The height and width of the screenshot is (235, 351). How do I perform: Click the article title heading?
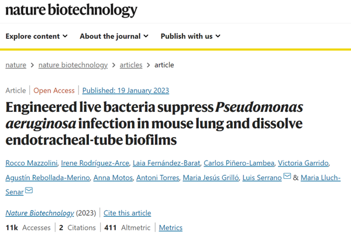tap(156, 124)
